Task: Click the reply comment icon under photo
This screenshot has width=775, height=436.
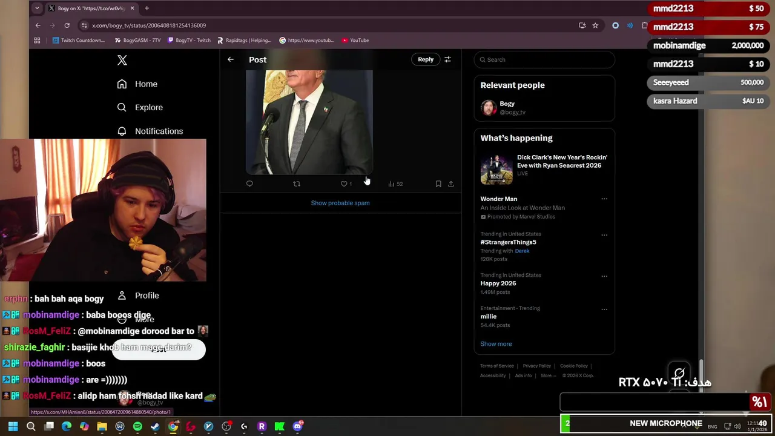Action: tap(249, 183)
